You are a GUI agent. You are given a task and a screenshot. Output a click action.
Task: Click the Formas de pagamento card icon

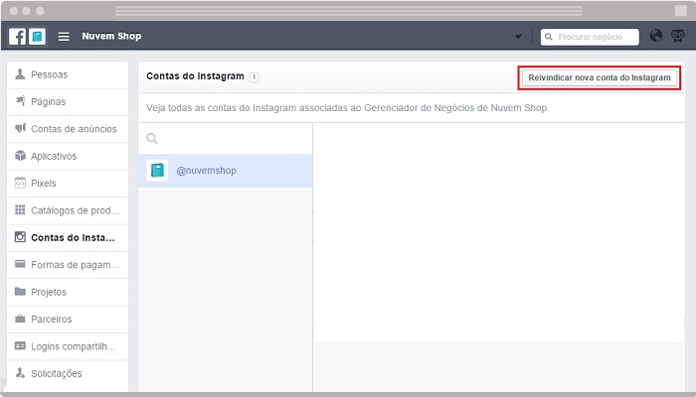coord(20,264)
